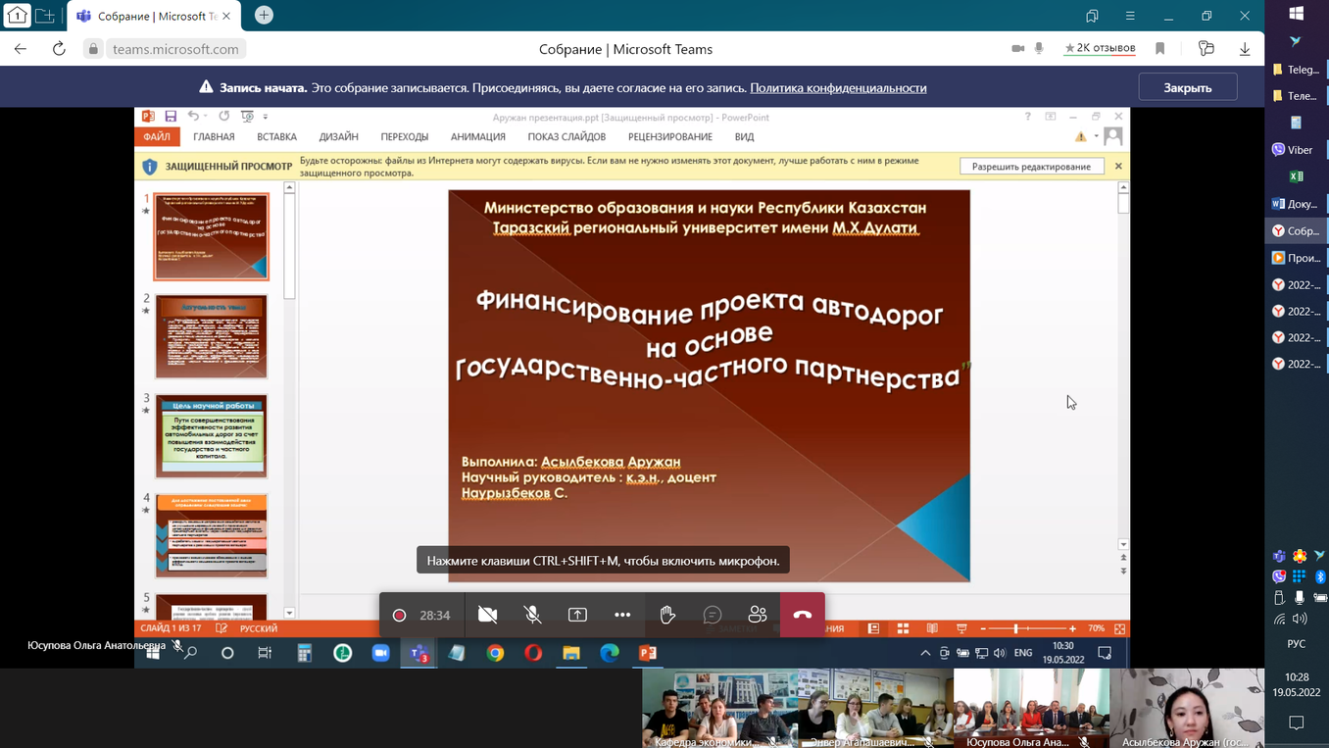Screen dimensions: 1329x748
Task: Open browser hamburger menu
Action: [1130, 16]
